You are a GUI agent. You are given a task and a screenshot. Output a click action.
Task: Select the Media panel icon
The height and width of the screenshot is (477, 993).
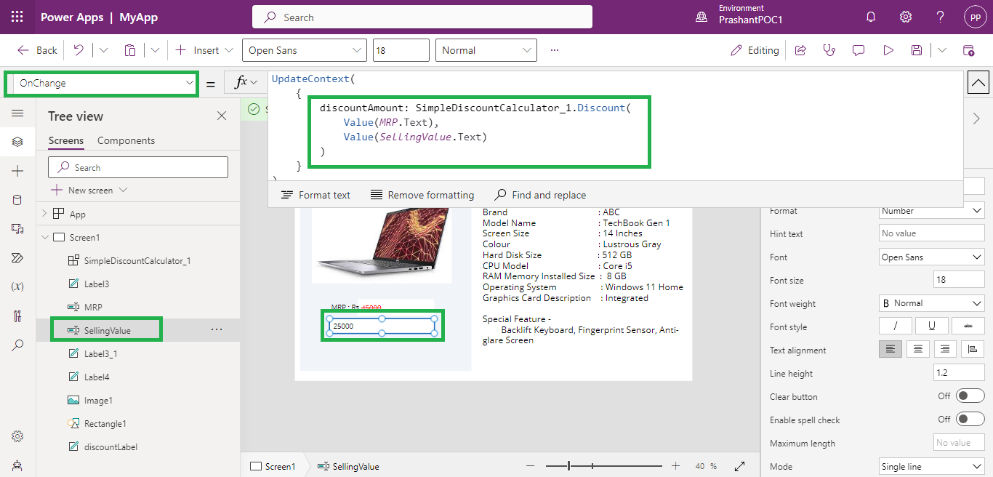click(17, 228)
